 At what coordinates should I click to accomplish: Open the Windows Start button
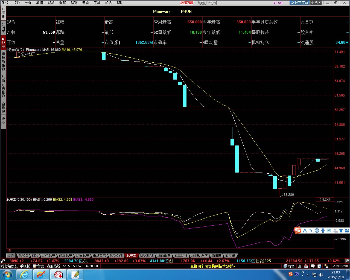click(7, 275)
